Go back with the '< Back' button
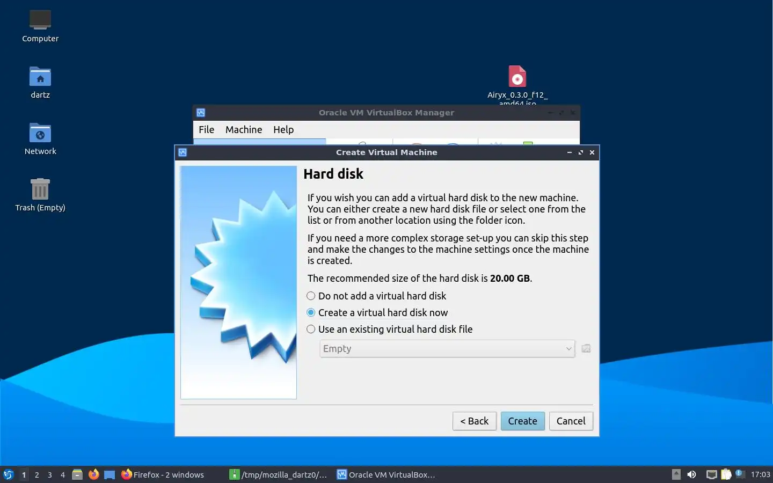 pos(475,421)
